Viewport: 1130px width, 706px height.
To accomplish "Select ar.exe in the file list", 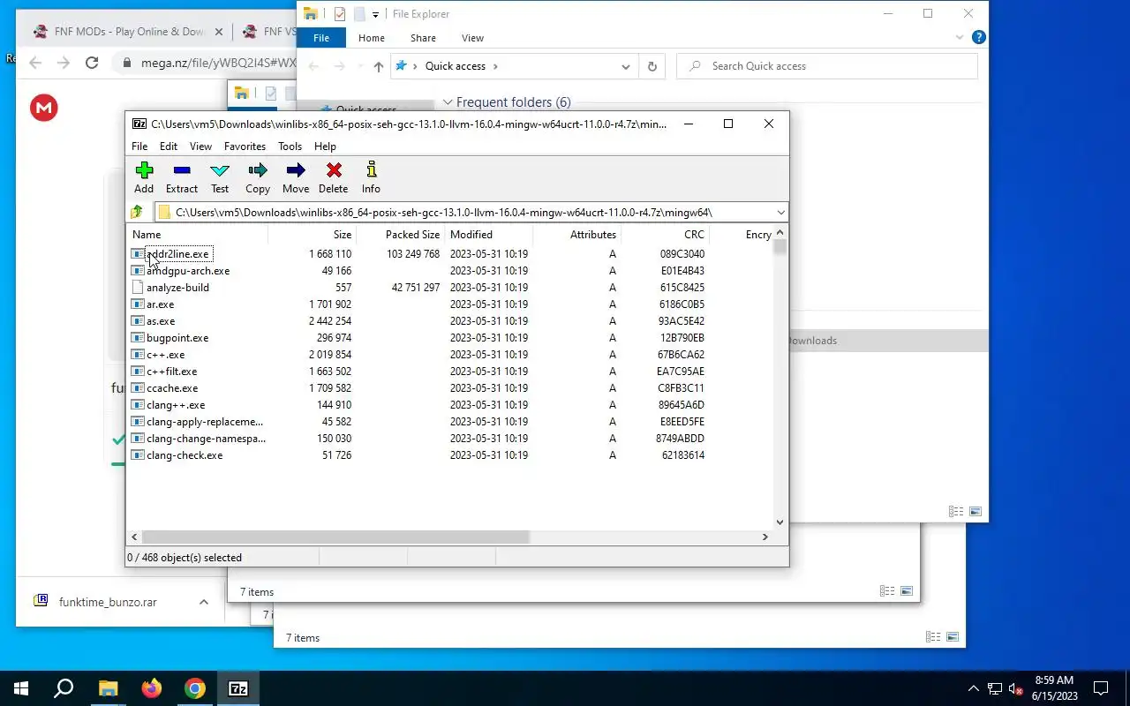I will [160, 304].
